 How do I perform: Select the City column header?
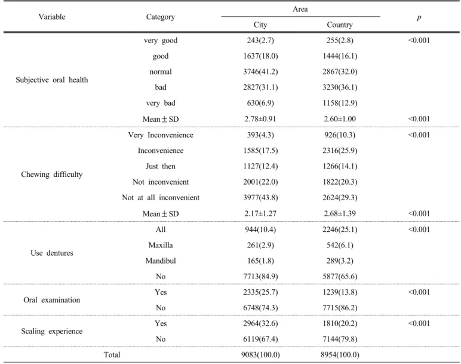click(260, 25)
